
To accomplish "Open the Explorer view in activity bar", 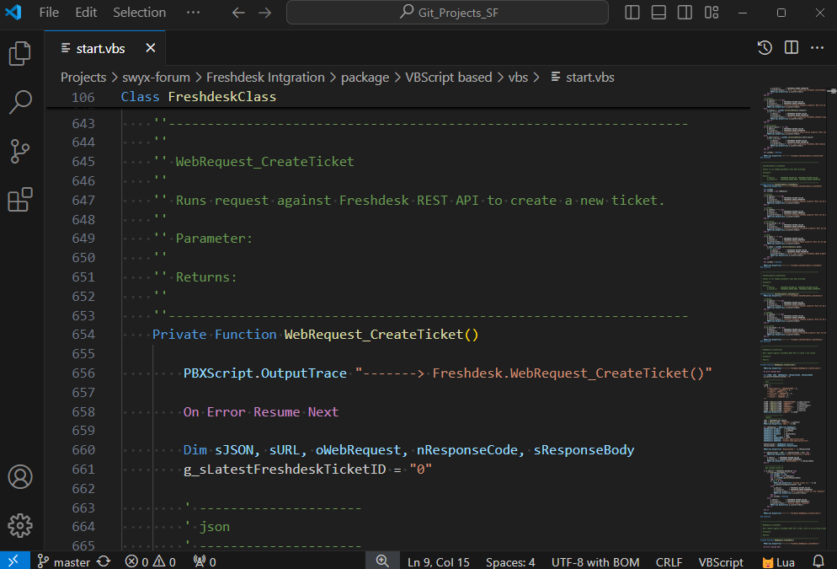I will point(20,53).
